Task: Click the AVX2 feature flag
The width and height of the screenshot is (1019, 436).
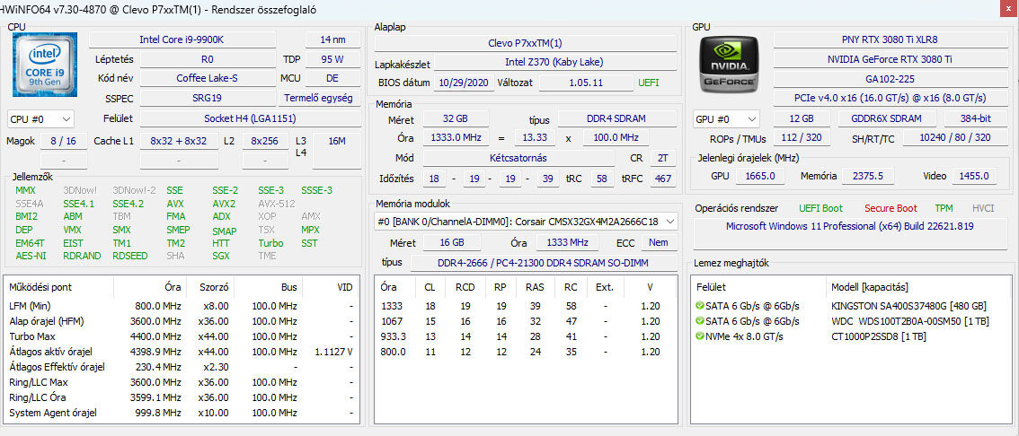Action: (x=224, y=203)
